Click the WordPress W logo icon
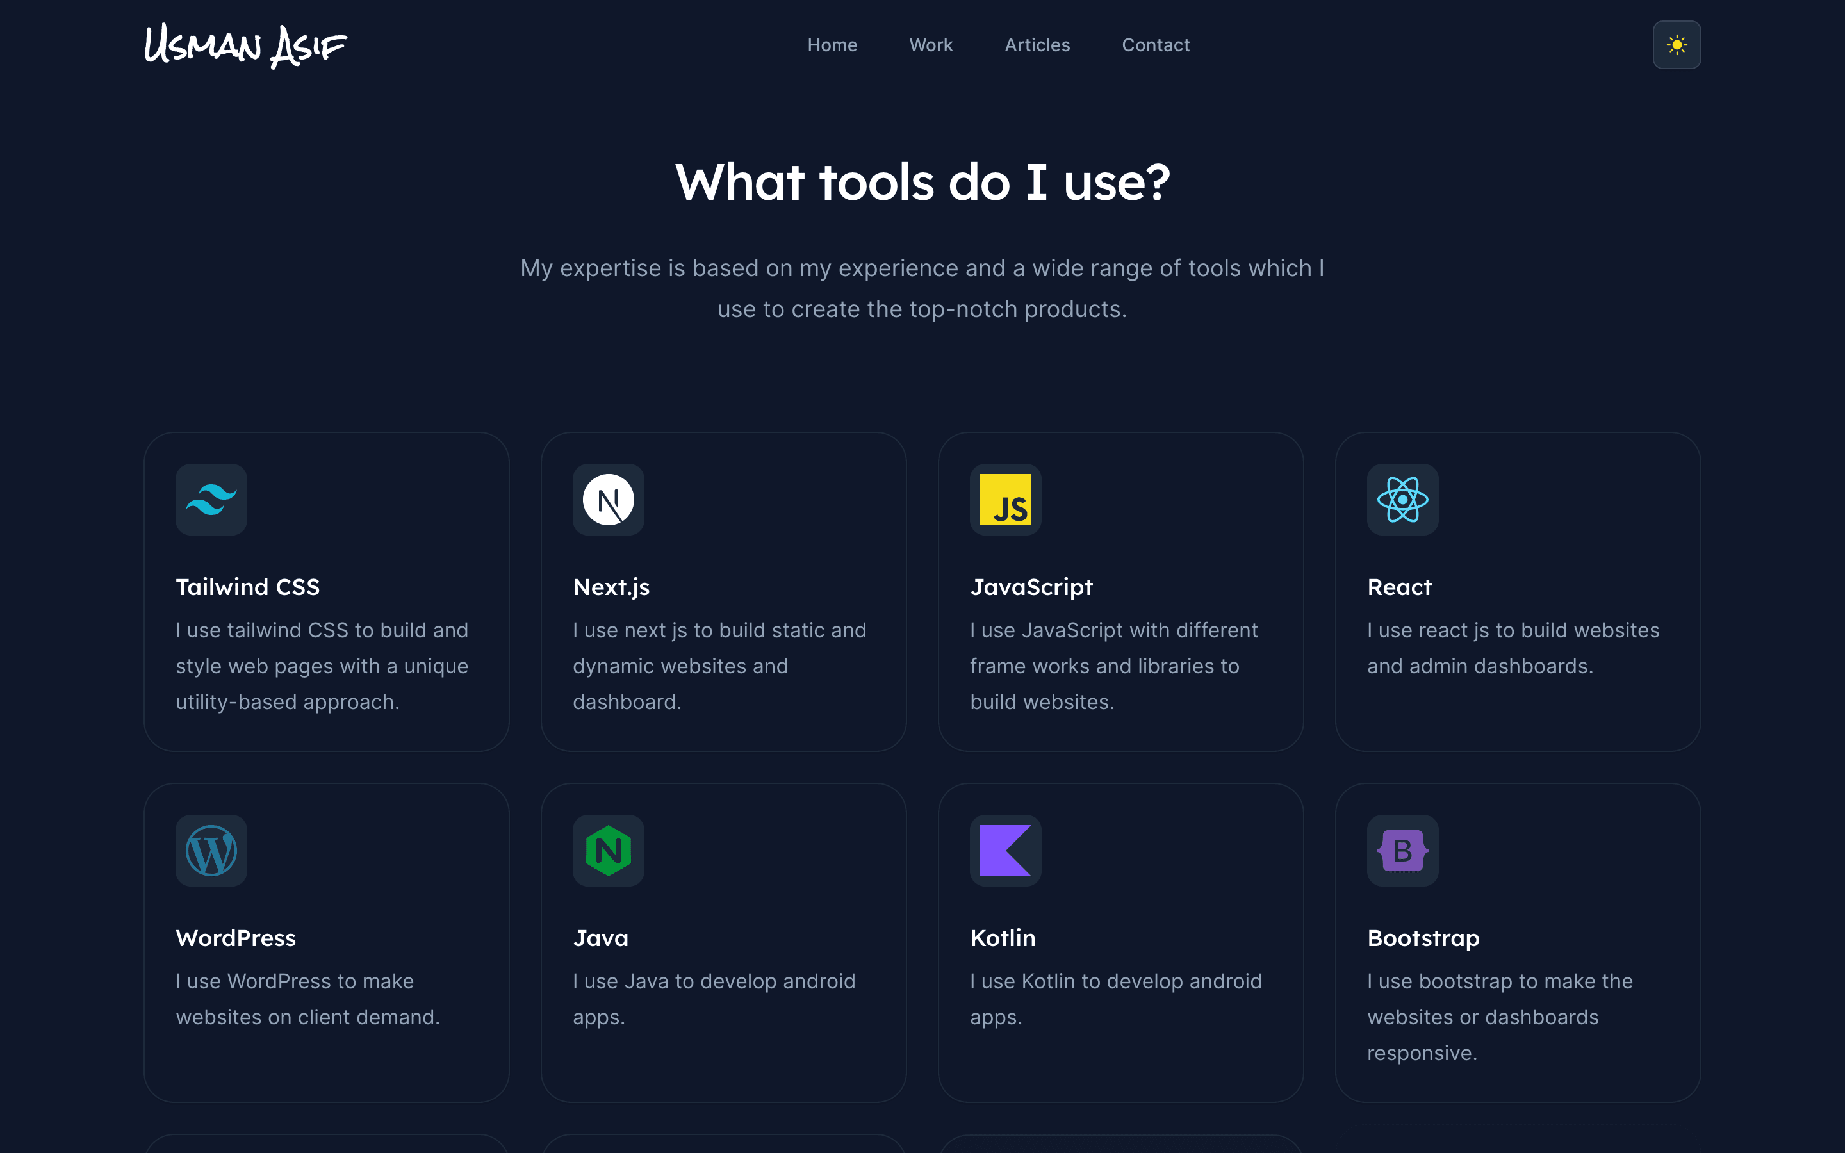This screenshot has width=1845, height=1153. pos(211,850)
